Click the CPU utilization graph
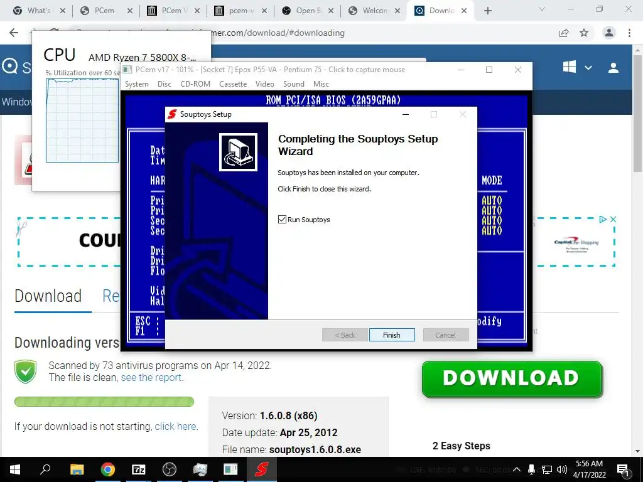The width and height of the screenshot is (643, 482). 82,120
